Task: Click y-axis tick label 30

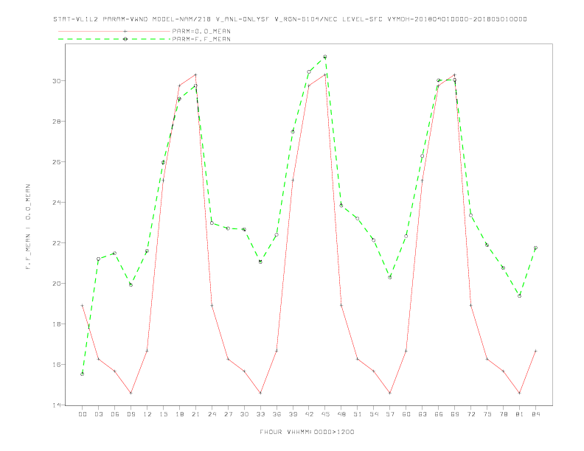Action: (x=58, y=81)
